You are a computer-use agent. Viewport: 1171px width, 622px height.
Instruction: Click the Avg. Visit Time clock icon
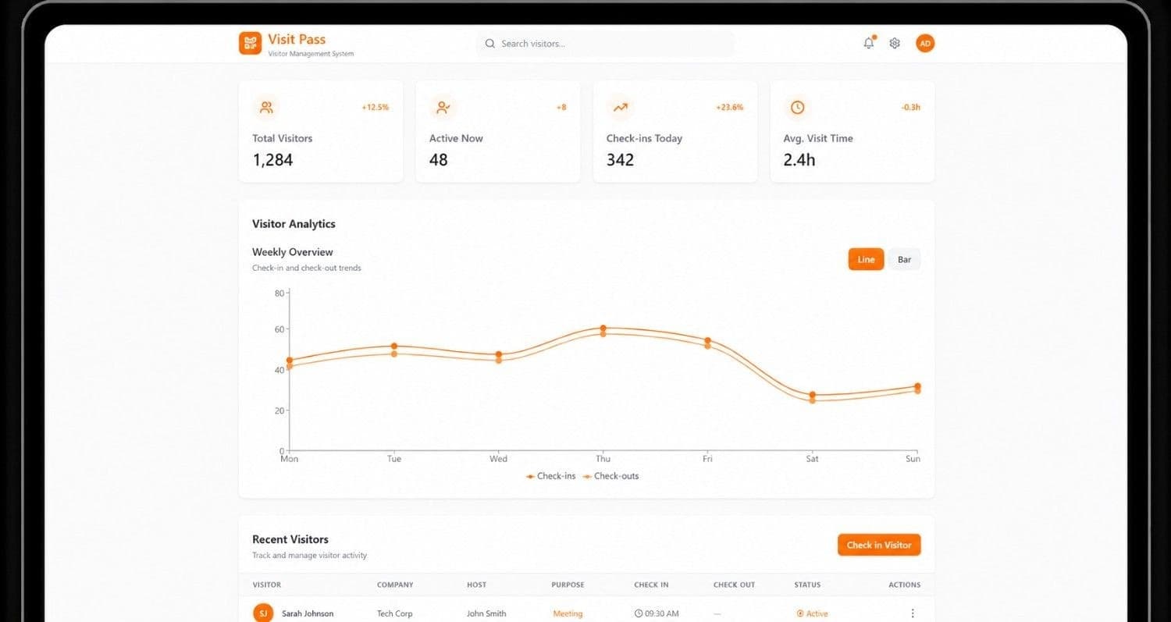[x=797, y=107]
